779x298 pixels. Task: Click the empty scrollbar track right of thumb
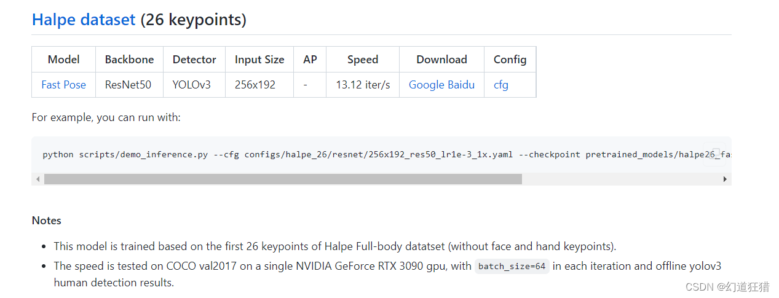621,179
